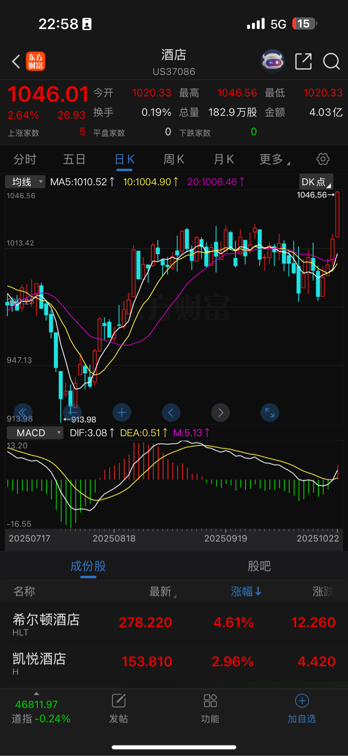Tap the 20250919 date axis label
Viewport: 348px width, 756px height.
[x=226, y=539]
